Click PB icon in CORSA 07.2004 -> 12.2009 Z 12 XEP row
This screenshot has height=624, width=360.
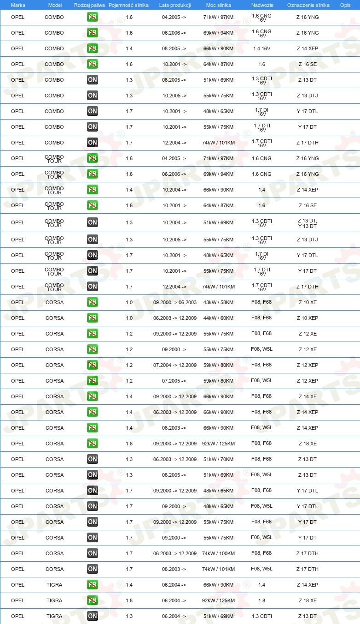(x=92, y=365)
